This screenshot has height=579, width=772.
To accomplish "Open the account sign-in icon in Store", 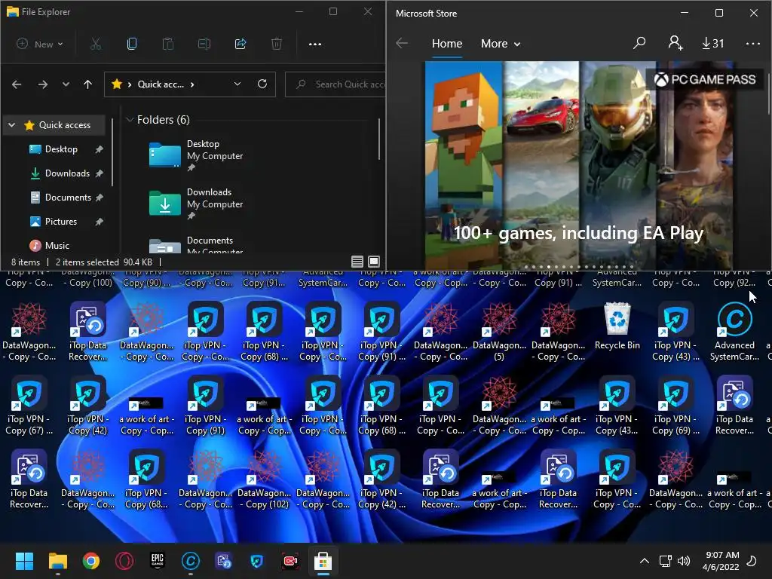I will click(675, 43).
